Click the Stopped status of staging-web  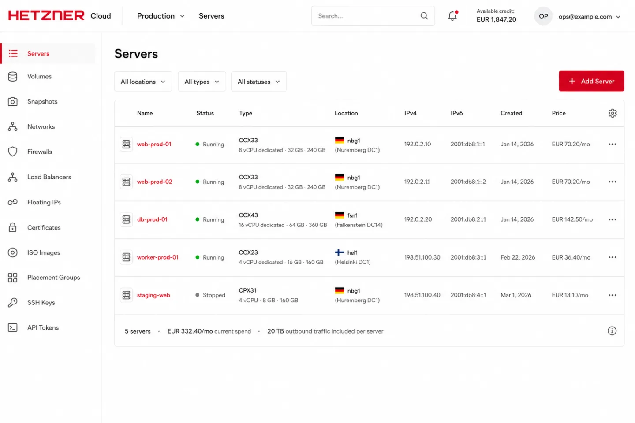[x=210, y=295]
